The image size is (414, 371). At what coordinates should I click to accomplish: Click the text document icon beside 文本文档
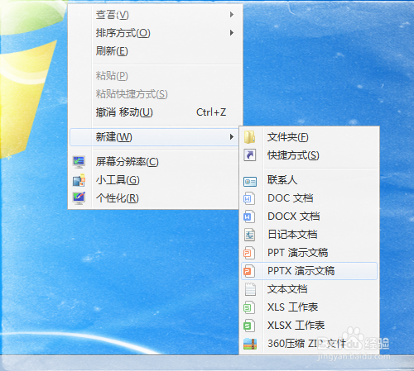point(250,289)
